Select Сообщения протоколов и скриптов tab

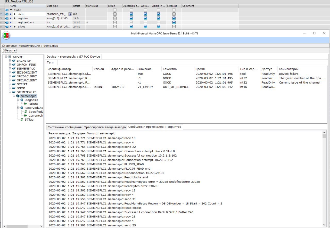155,127
